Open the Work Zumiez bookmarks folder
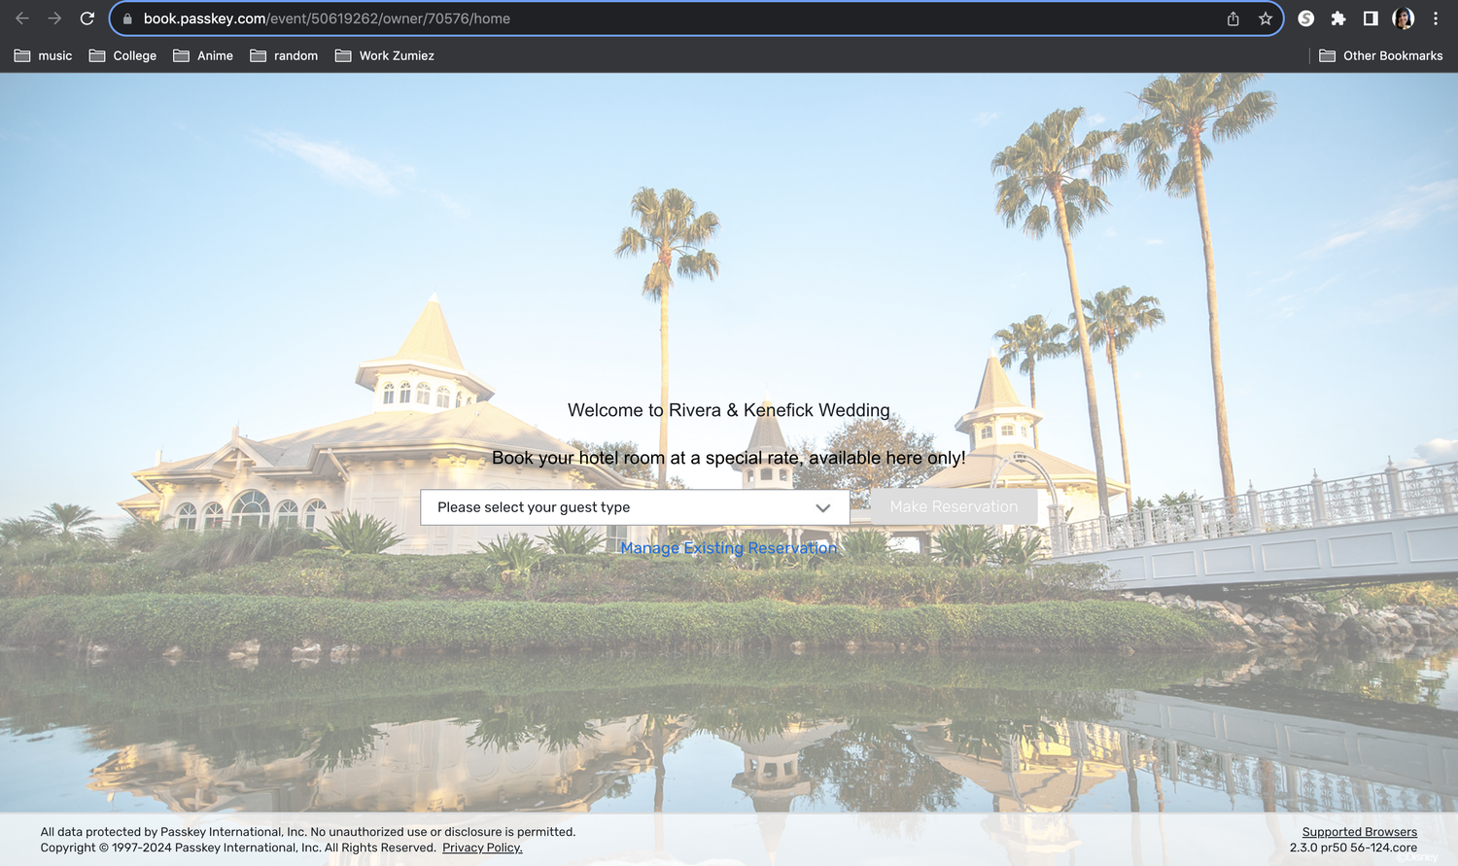 385,55
